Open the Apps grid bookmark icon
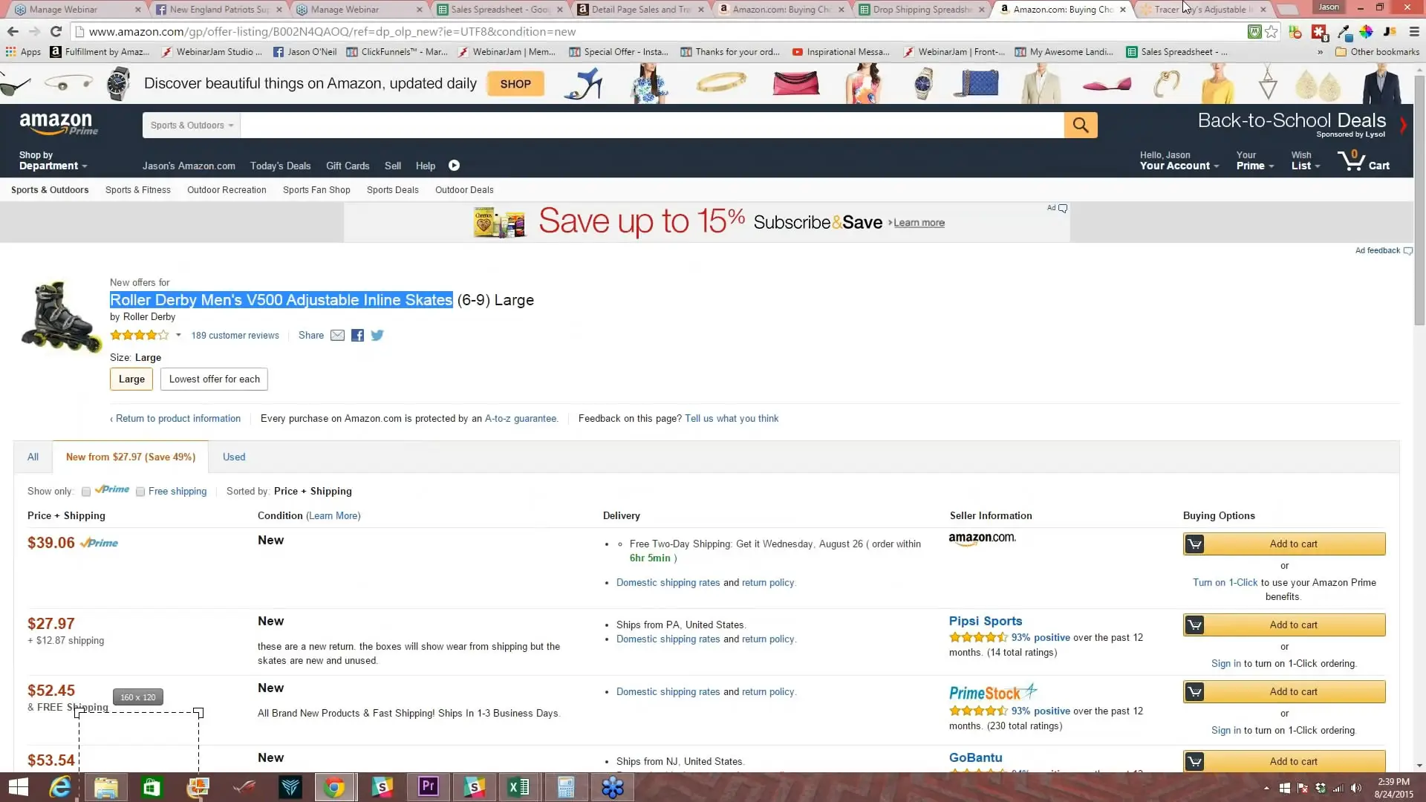This screenshot has width=1426, height=802. 10,52
